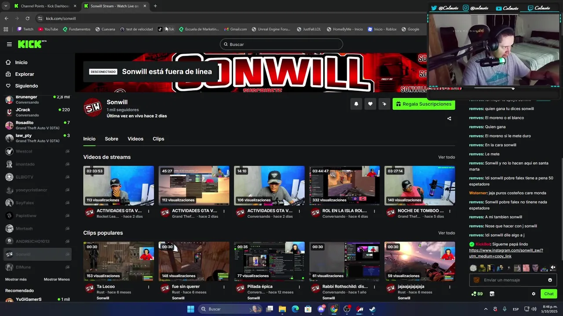Screen dimensions: 563x316
Task: Open File Explorer from the taskbar
Action: (282, 309)
